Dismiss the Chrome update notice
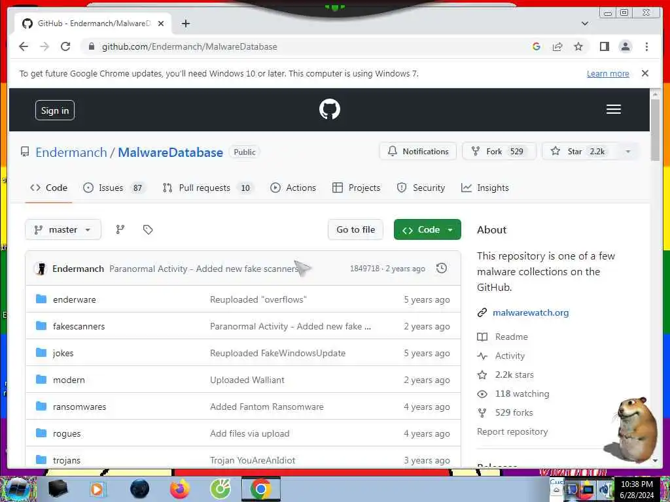This screenshot has width=670, height=502. point(644,73)
